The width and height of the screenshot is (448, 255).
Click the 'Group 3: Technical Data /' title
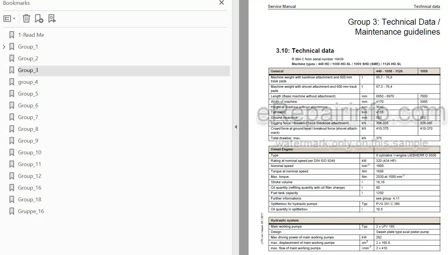tap(394, 22)
